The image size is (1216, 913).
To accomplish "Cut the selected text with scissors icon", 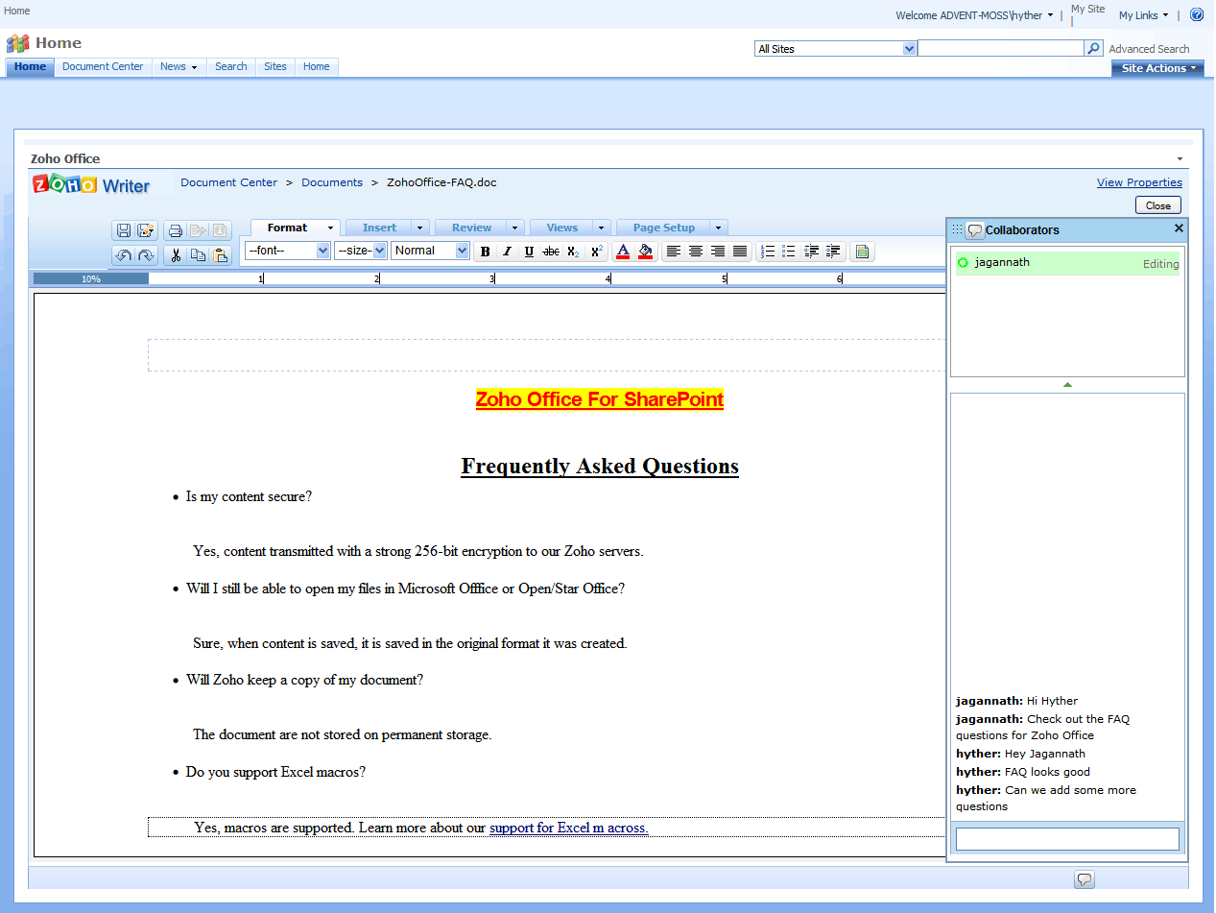I will click(x=175, y=255).
